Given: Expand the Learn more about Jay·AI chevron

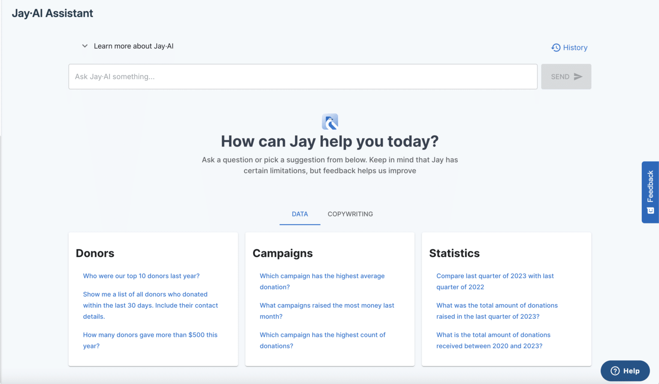Looking at the screenshot, I should [85, 46].
